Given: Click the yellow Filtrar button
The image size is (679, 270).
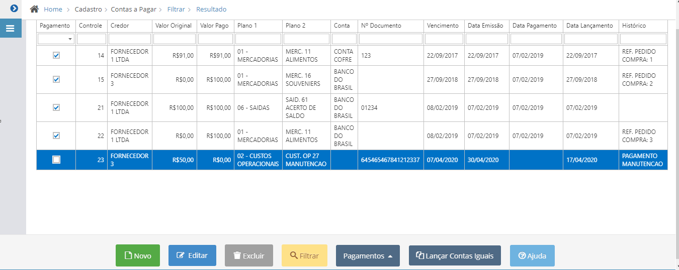Looking at the screenshot, I should tap(304, 255).
